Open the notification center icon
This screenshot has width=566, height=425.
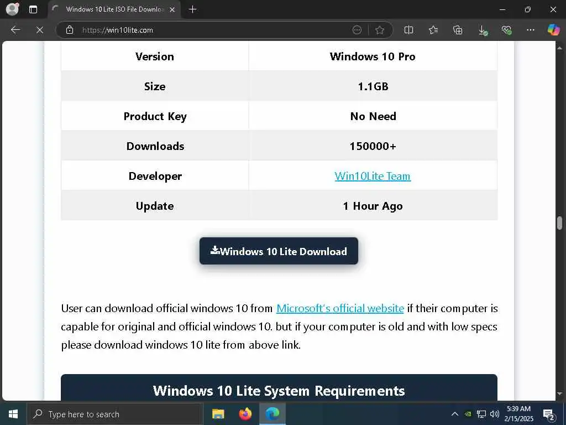549,414
